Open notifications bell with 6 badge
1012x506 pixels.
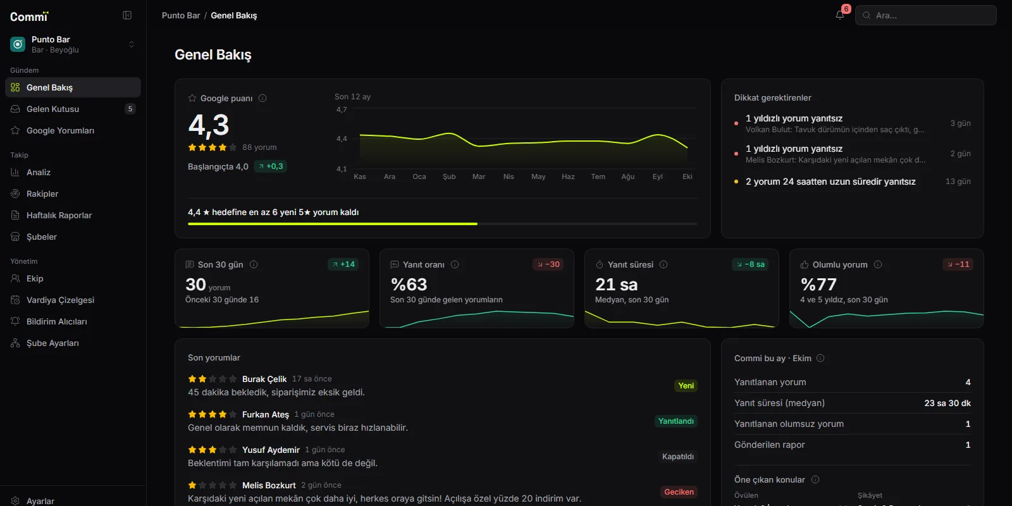click(x=840, y=15)
